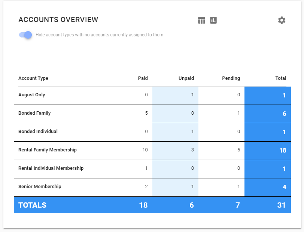This screenshot has height=232, width=304.
Task: Toggle hide empty account types switch
Action: pyautogui.click(x=25, y=35)
